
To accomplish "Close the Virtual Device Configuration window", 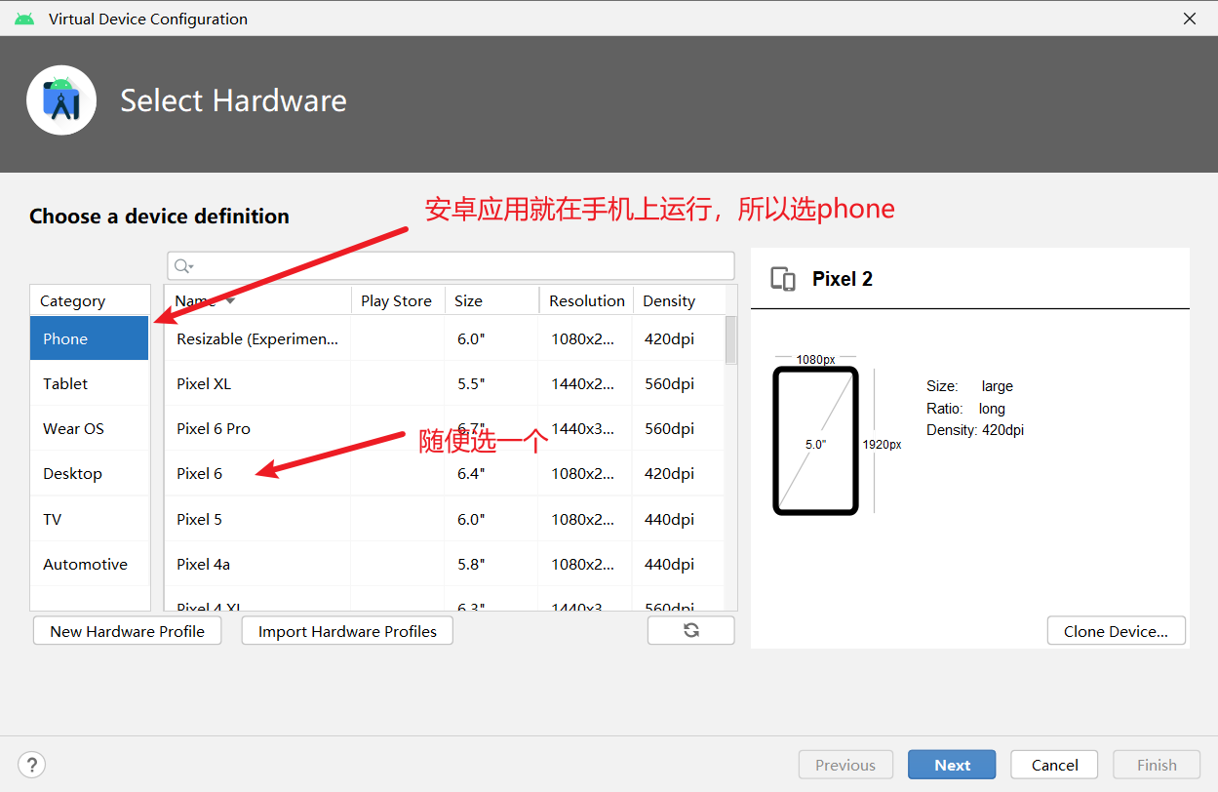I will click(1190, 19).
